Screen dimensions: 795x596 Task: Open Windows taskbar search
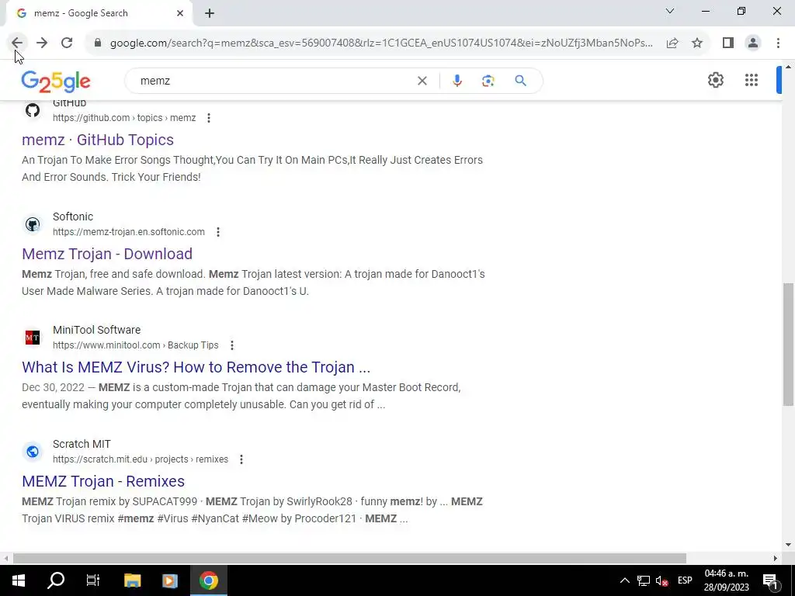[56, 580]
